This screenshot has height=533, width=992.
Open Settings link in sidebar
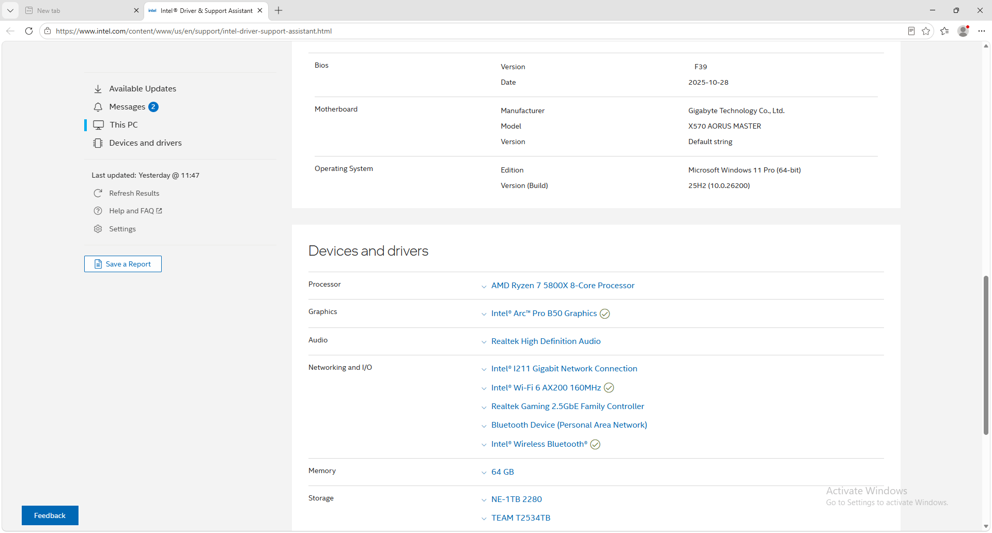click(122, 229)
